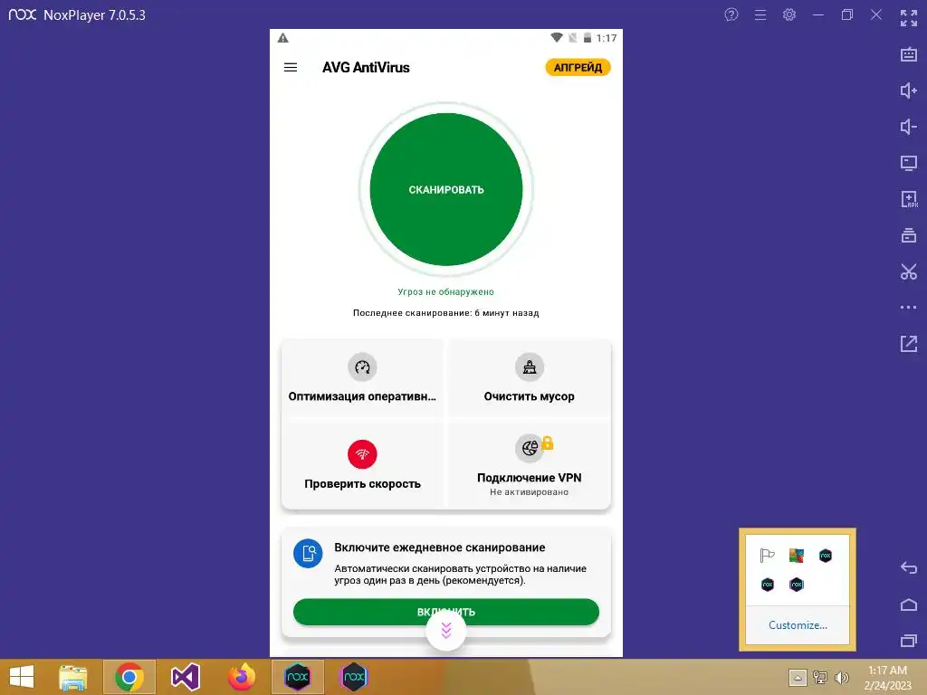Toggle NoxPlayer fullscreen arrows icon
The width and height of the screenshot is (927, 695).
(x=909, y=18)
